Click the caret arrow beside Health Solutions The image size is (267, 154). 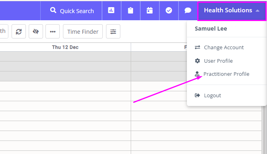[x=257, y=11]
